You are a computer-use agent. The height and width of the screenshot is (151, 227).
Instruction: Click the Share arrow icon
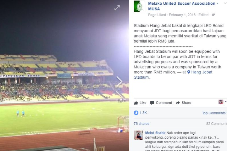click(178, 103)
